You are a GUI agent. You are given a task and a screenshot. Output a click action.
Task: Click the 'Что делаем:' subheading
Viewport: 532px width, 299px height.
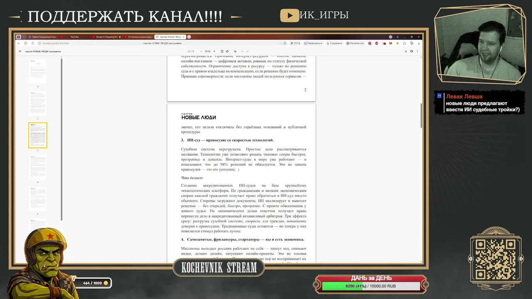tap(192, 178)
